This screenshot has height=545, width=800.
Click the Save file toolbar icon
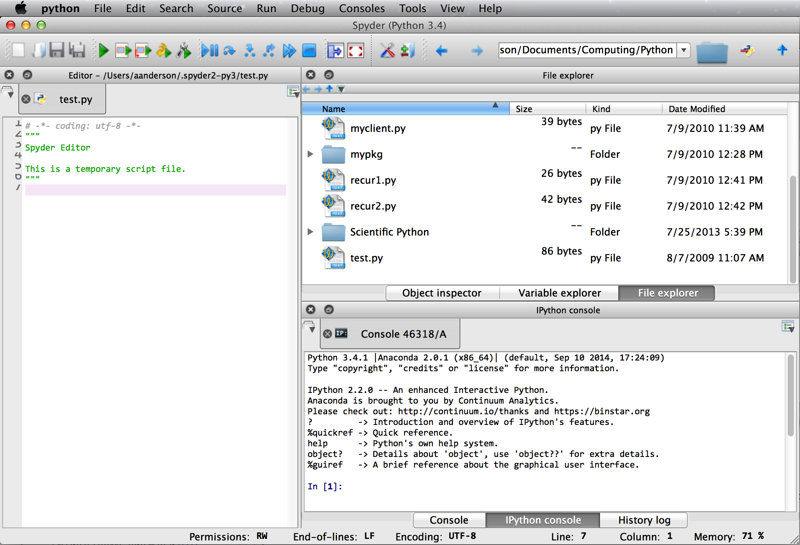[58, 51]
